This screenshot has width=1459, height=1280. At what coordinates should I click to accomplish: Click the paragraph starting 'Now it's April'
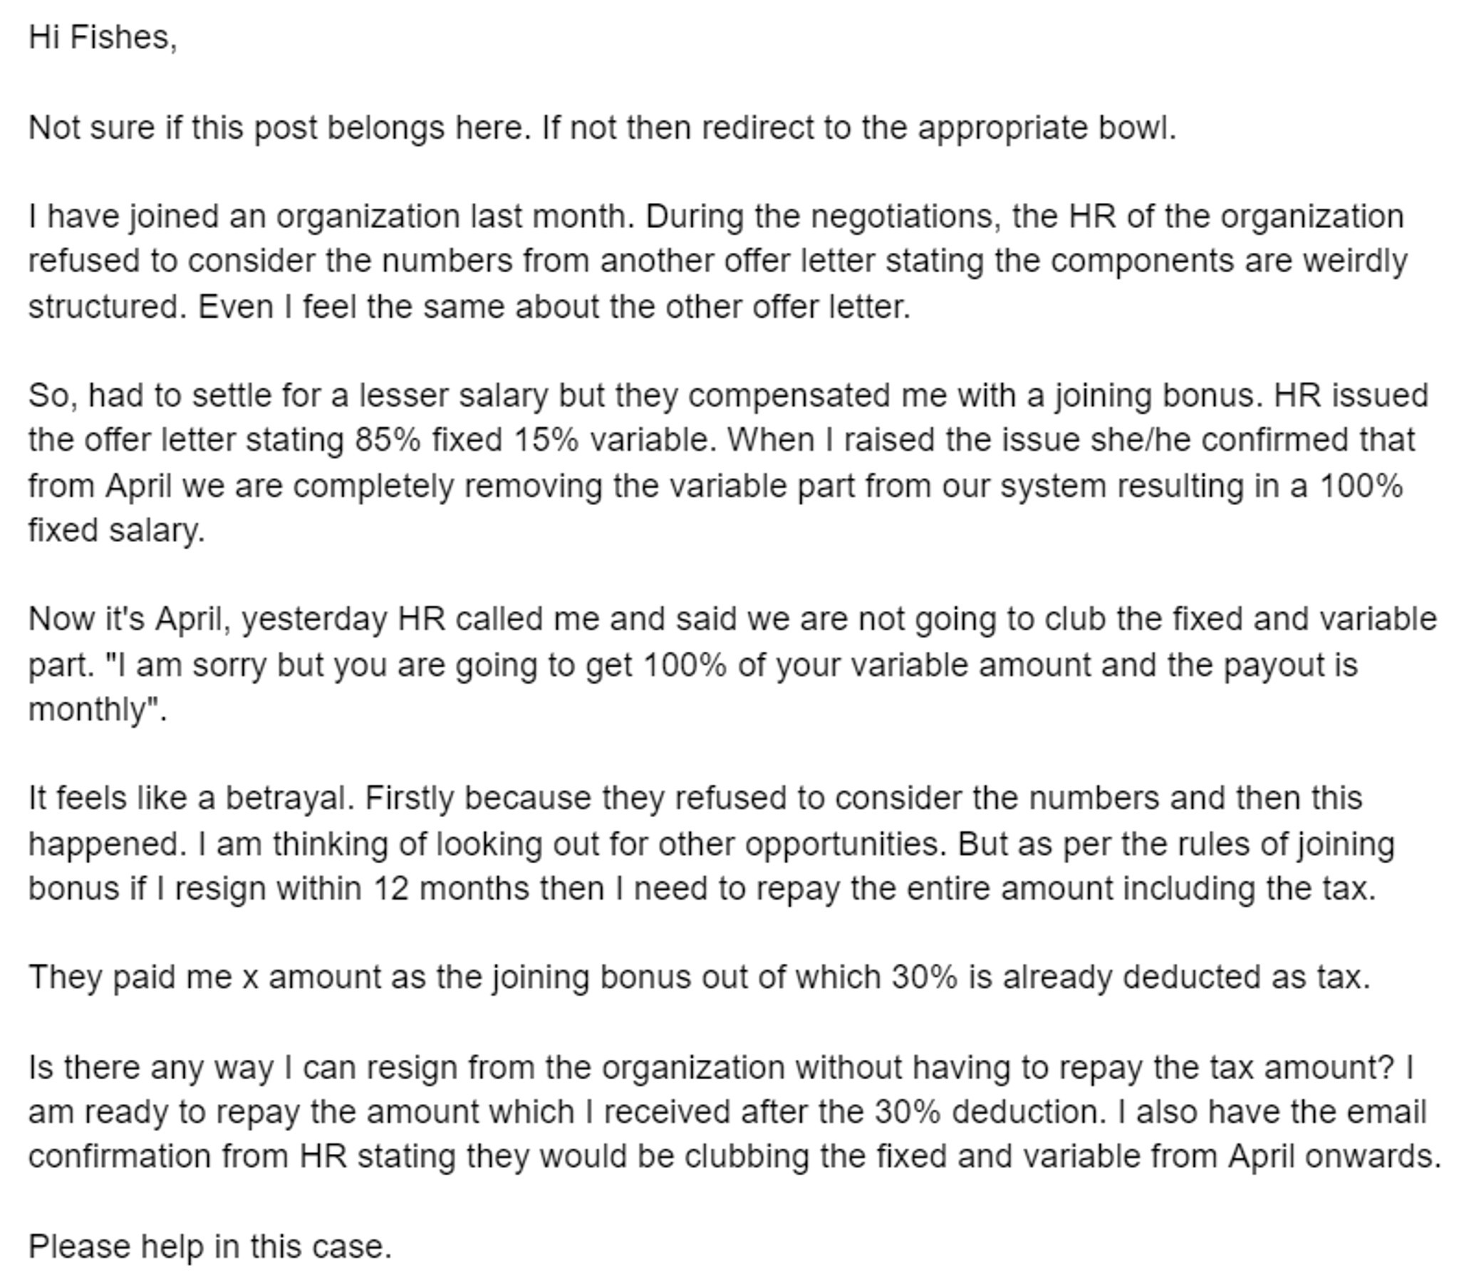(732, 664)
